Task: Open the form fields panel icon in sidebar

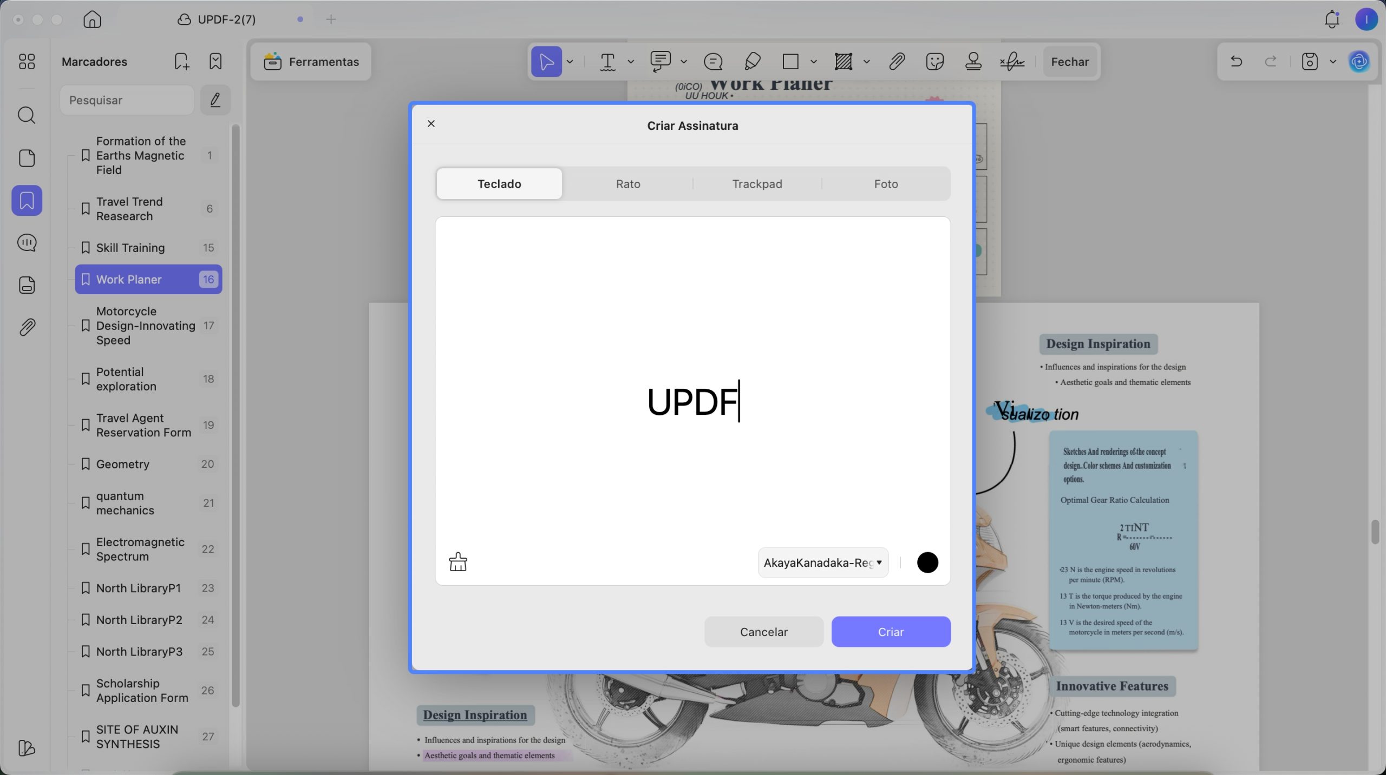Action: (x=27, y=285)
